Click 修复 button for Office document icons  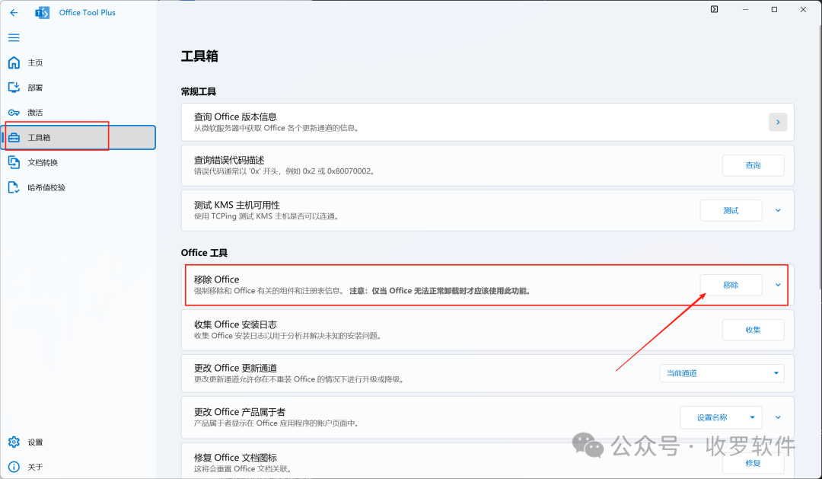click(x=753, y=463)
